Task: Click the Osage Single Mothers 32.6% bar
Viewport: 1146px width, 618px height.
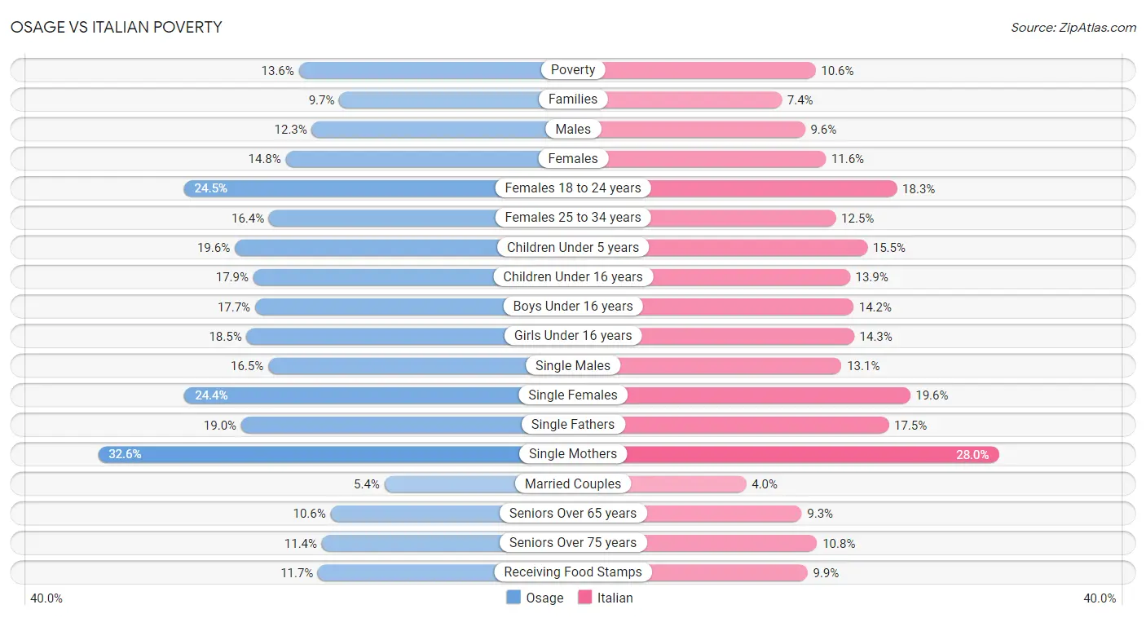Action: pos(310,454)
